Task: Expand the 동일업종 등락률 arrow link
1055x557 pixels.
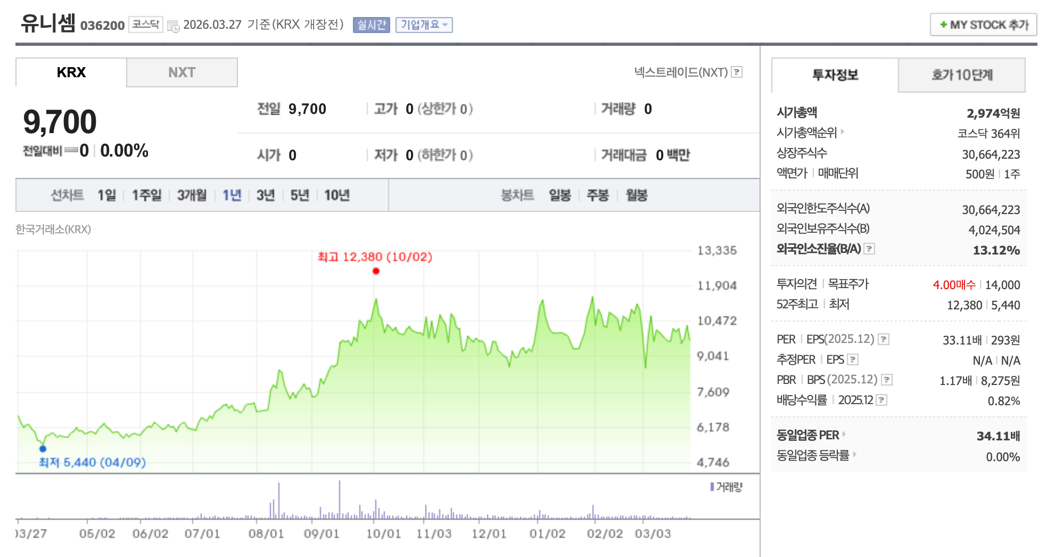Action: point(855,454)
